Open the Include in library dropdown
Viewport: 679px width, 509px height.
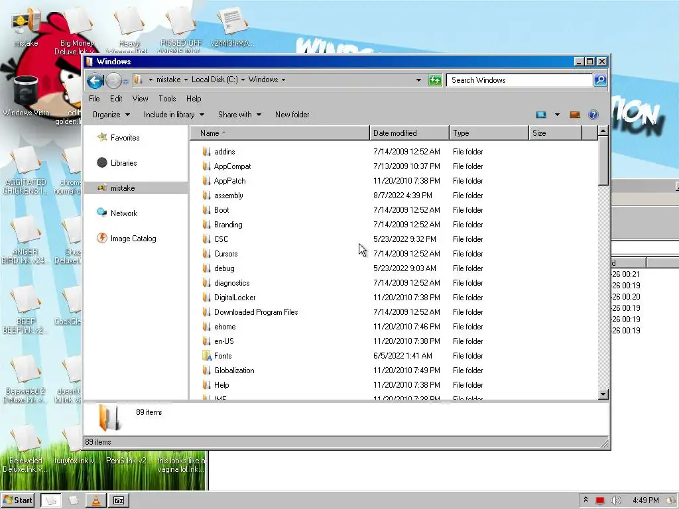tap(174, 115)
